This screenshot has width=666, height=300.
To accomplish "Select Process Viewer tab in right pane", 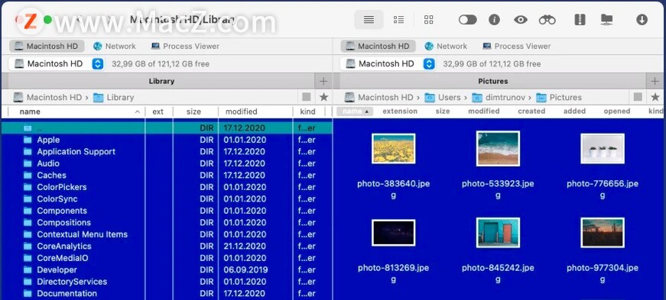I will [516, 47].
